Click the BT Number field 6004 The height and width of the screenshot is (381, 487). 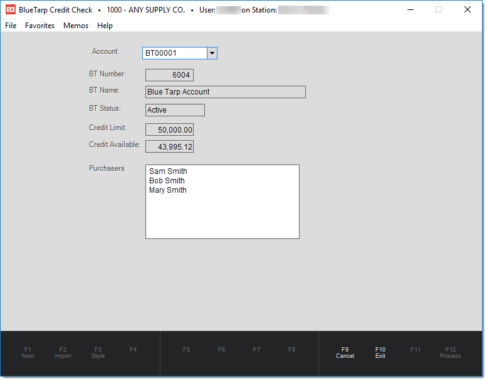[x=170, y=75]
